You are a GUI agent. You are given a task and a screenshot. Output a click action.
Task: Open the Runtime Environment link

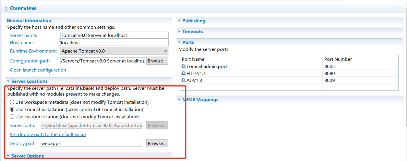click(x=34, y=51)
